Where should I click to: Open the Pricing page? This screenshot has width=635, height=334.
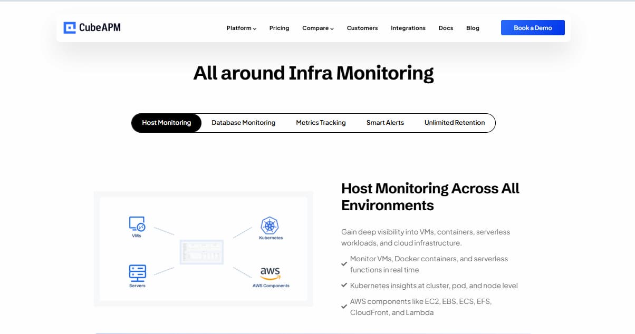tap(279, 28)
